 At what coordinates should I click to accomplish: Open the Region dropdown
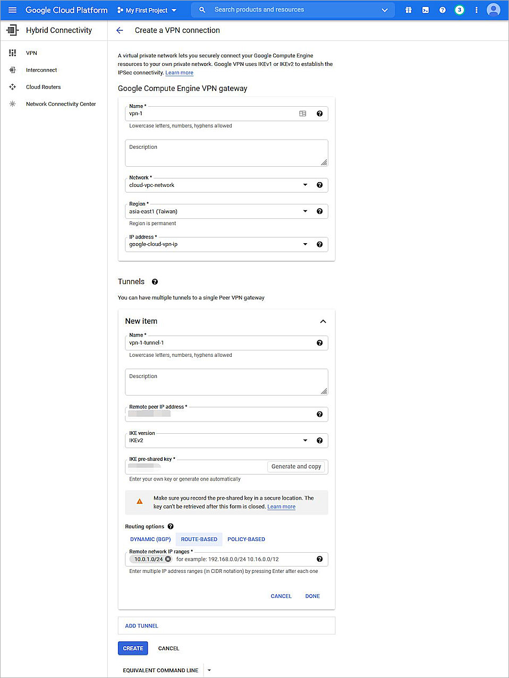coord(305,211)
